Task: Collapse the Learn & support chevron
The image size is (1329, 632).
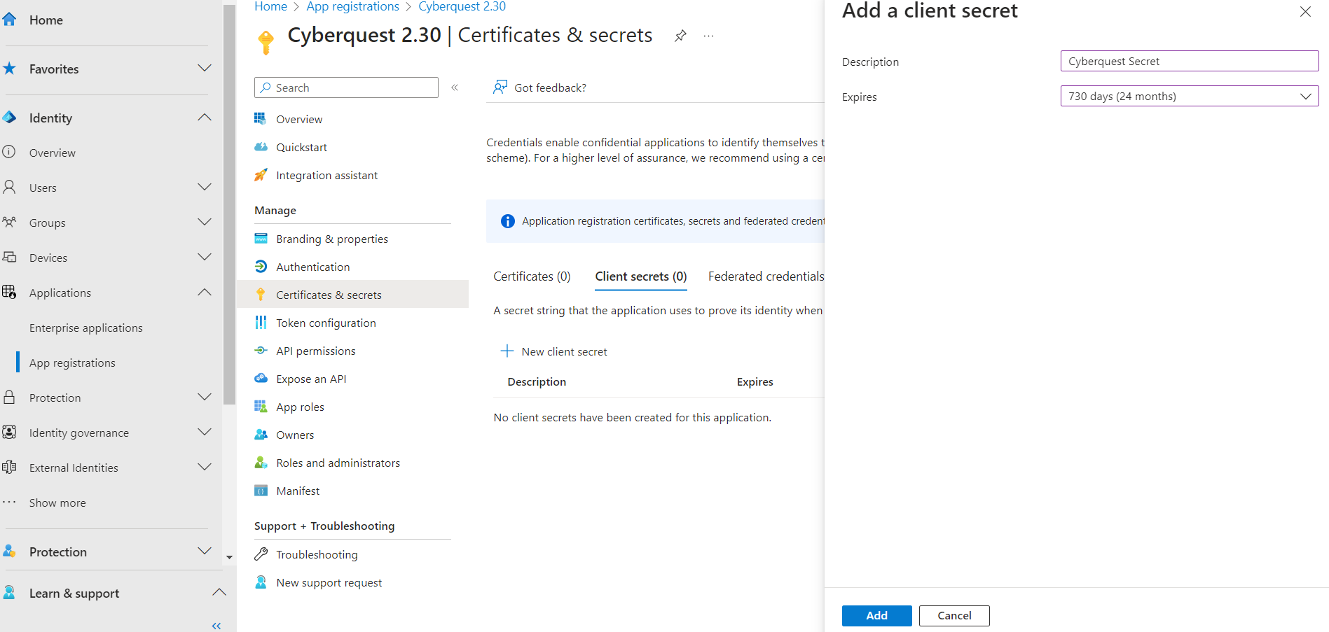Action: coord(219,592)
